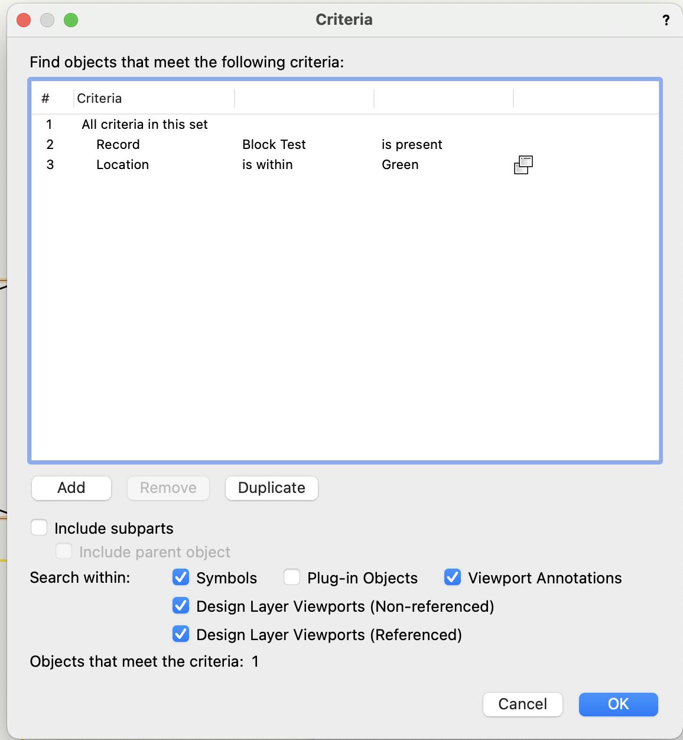This screenshot has height=740, width=683.
Task: Click the Criteria column header
Action: click(99, 99)
